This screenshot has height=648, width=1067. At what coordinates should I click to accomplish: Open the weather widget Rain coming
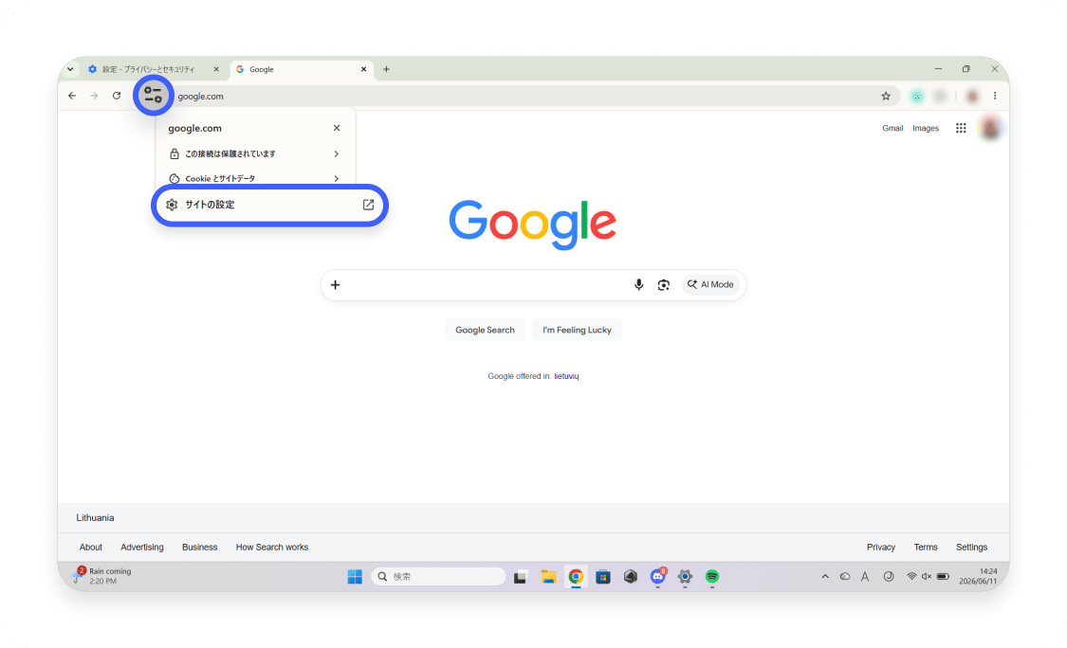(103, 576)
